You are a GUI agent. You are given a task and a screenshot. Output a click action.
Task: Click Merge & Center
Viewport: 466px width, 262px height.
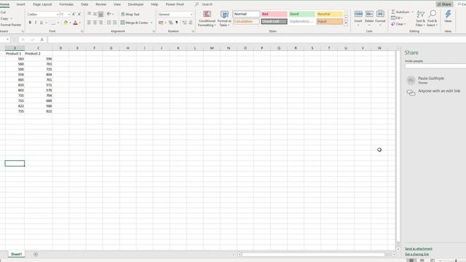coord(134,23)
